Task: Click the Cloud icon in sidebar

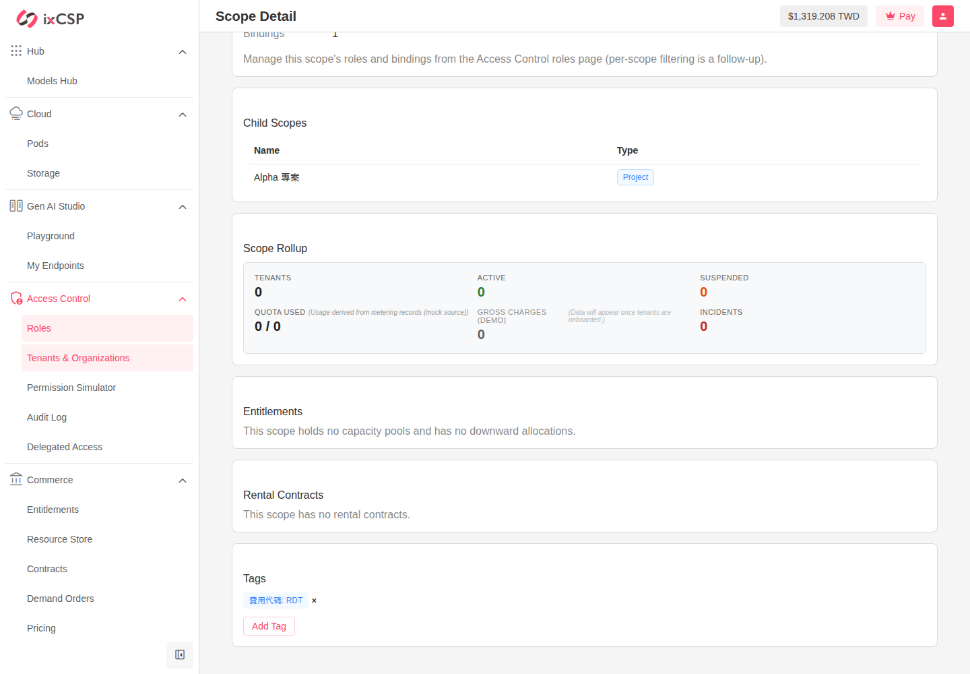Action: (16, 113)
